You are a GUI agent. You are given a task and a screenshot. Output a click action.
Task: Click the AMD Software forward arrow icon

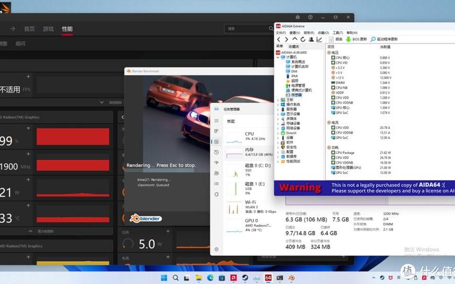(13, 29)
